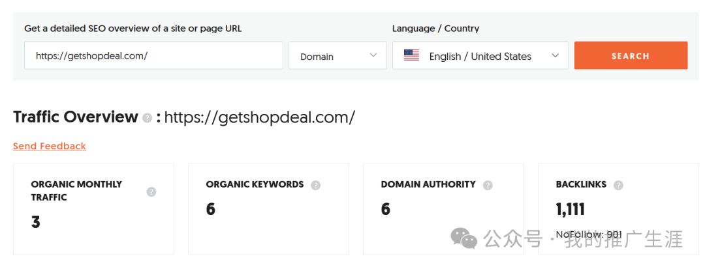Viewport: 705px width, 267px height.
Task: Click the help icon beside Traffic Overview
Action: [147, 118]
